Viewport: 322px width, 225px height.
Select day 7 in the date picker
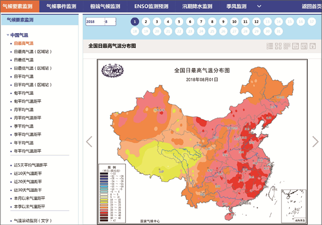coord(201,22)
